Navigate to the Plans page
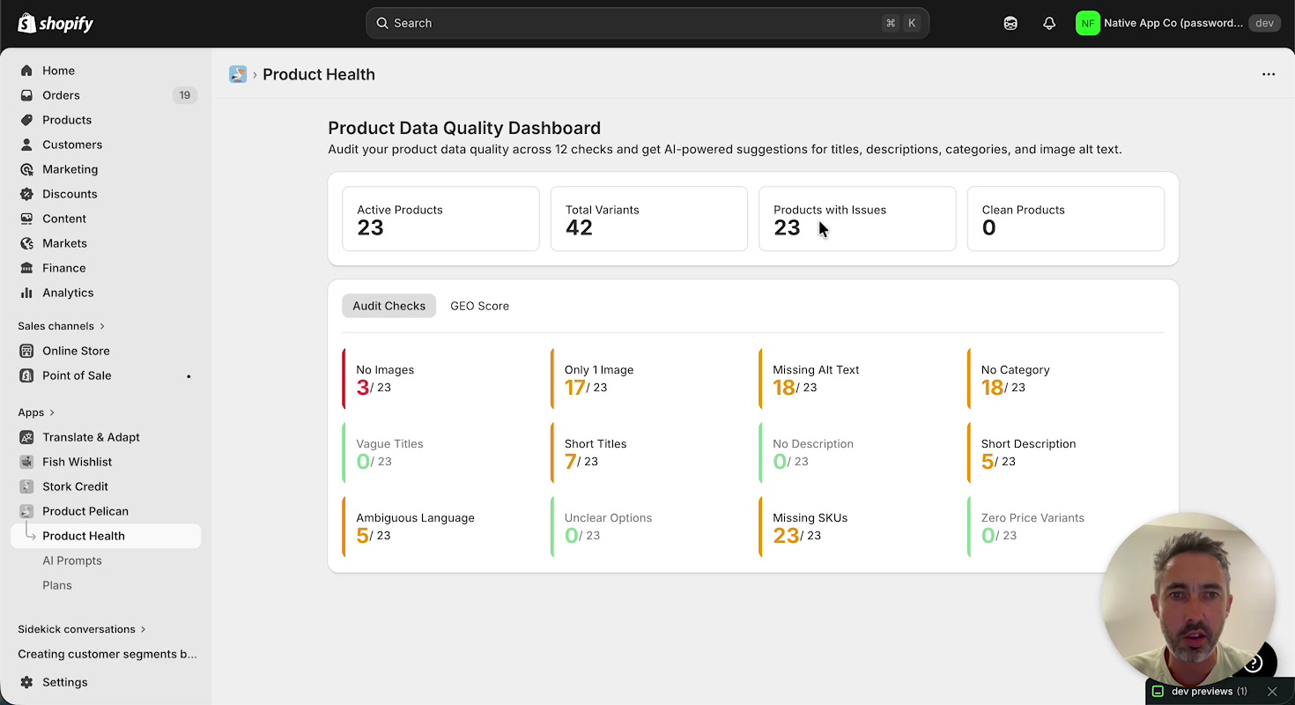 tap(57, 585)
